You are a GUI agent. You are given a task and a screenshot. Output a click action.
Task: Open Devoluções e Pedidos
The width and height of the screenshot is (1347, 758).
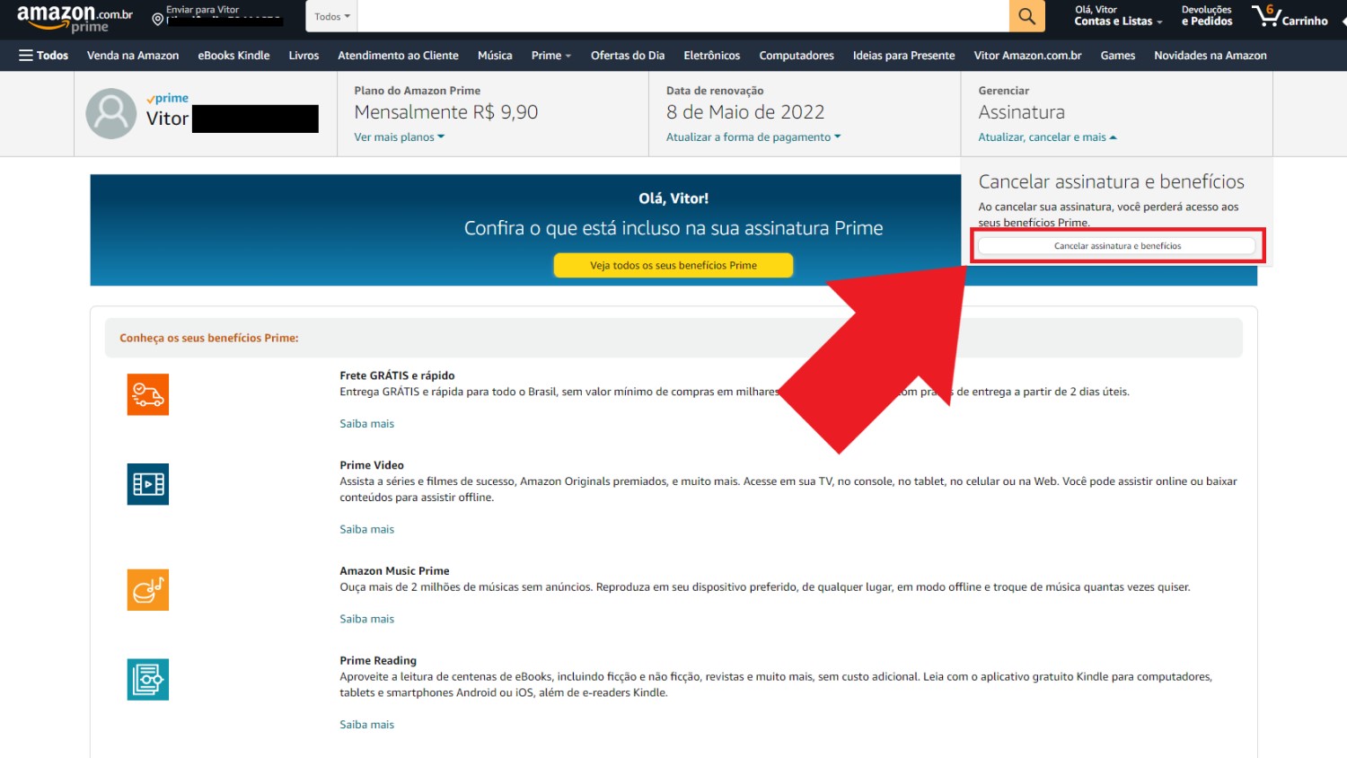point(1206,16)
